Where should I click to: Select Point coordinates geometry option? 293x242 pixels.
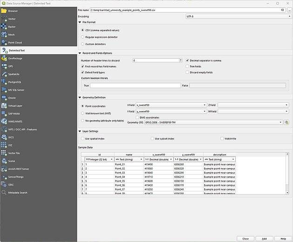pos(82,106)
